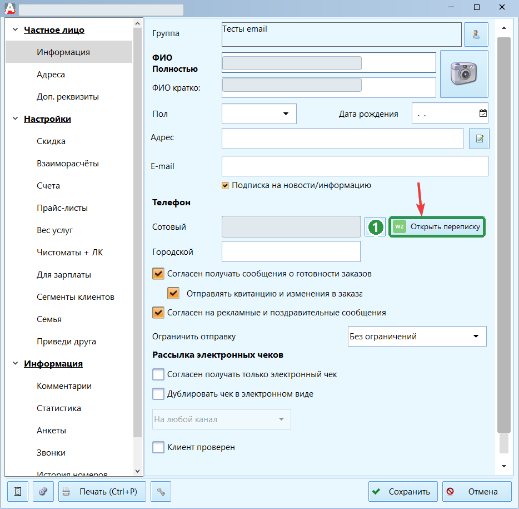Select Семья in the sidebar

(49, 319)
